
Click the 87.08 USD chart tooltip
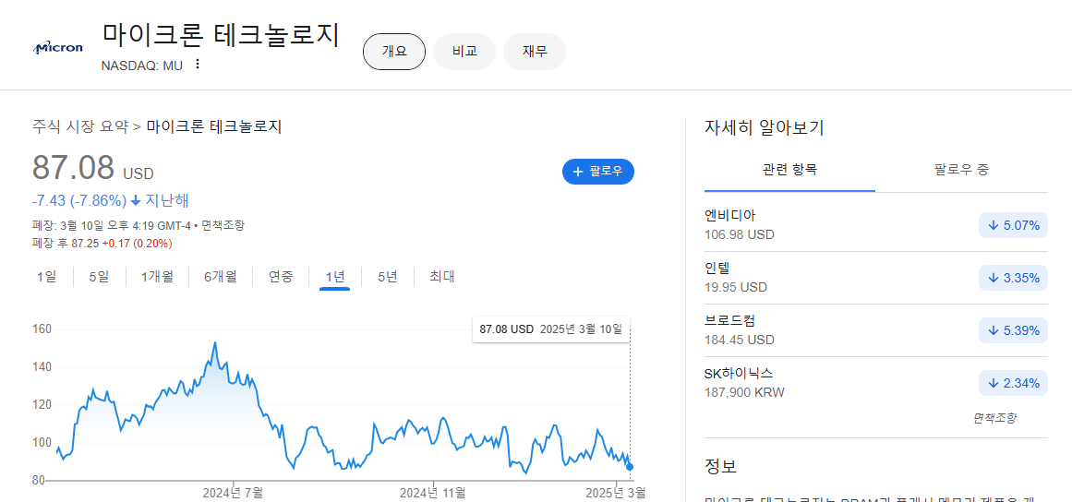point(550,329)
